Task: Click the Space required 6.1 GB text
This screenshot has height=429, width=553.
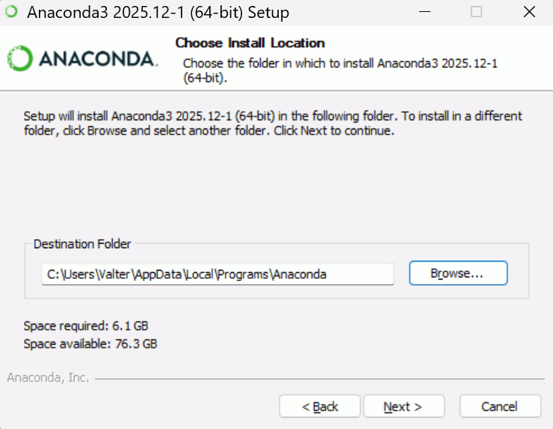Action: pos(91,326)
